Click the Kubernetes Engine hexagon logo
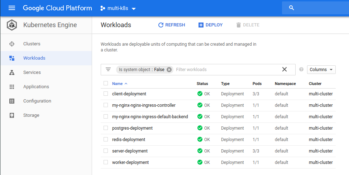The image size is (349, 175). coord(12,25)
